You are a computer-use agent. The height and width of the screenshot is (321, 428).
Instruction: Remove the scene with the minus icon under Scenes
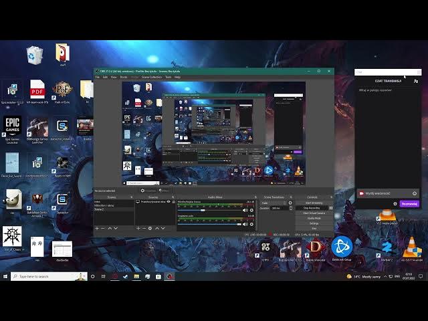tap(103, 228)
